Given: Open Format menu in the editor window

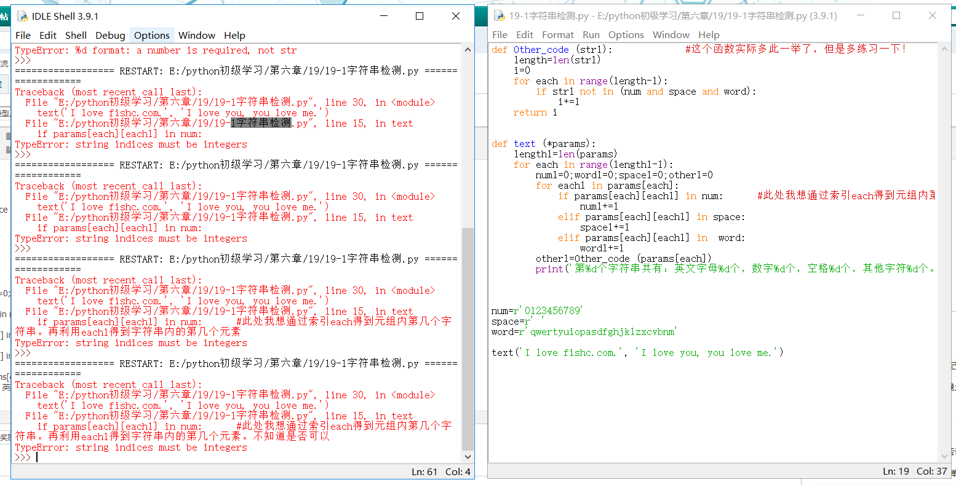Looking at the screenshot, I should (558, 35).
